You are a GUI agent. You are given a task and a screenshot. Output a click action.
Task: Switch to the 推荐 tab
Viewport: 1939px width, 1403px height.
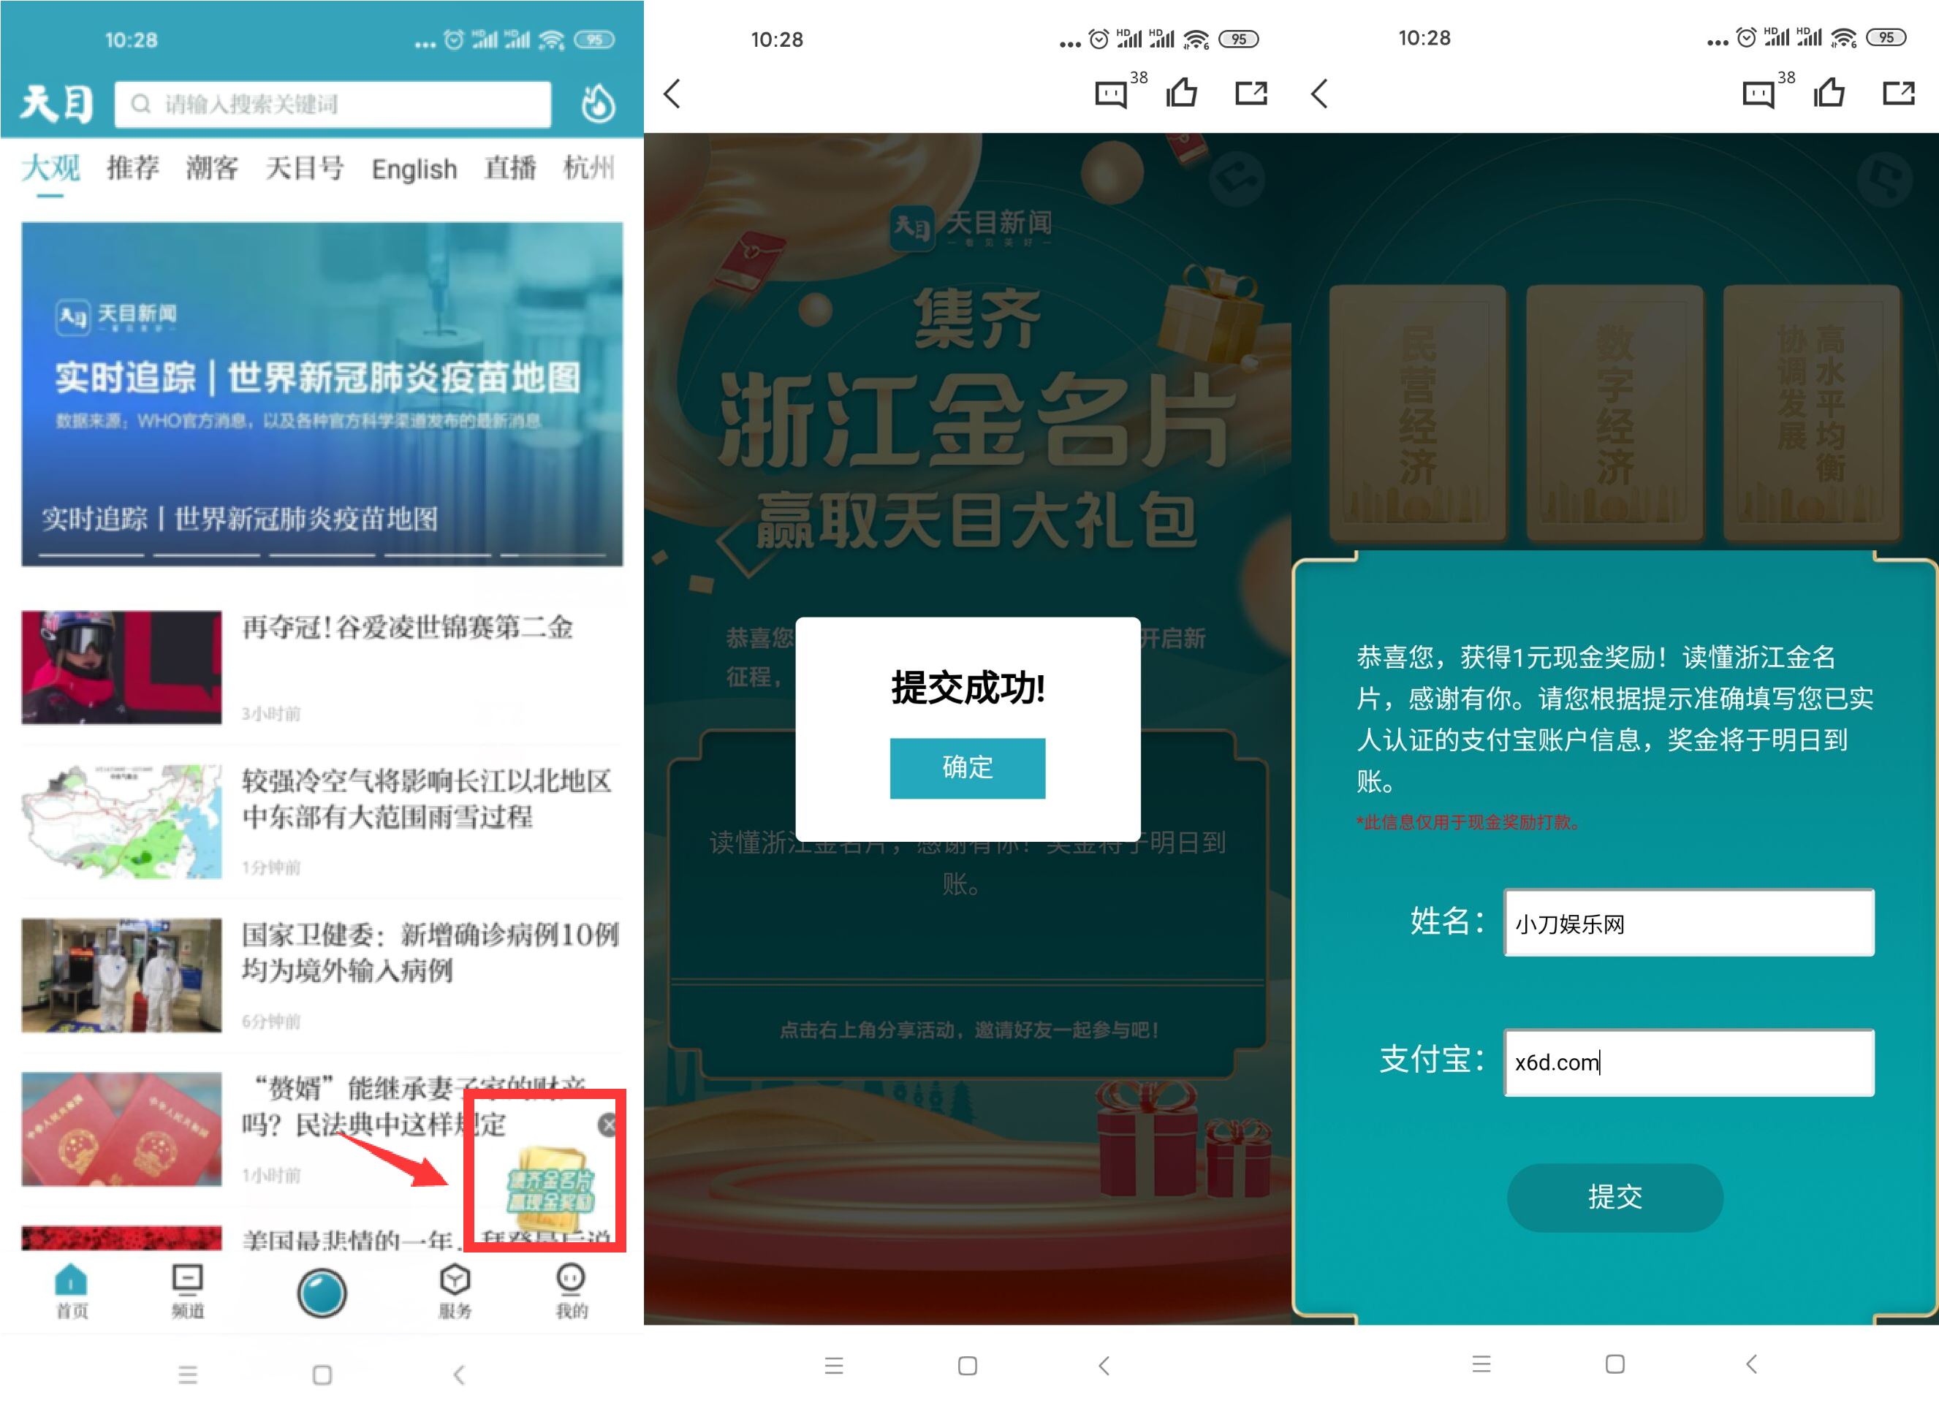(x=132, y=168)
